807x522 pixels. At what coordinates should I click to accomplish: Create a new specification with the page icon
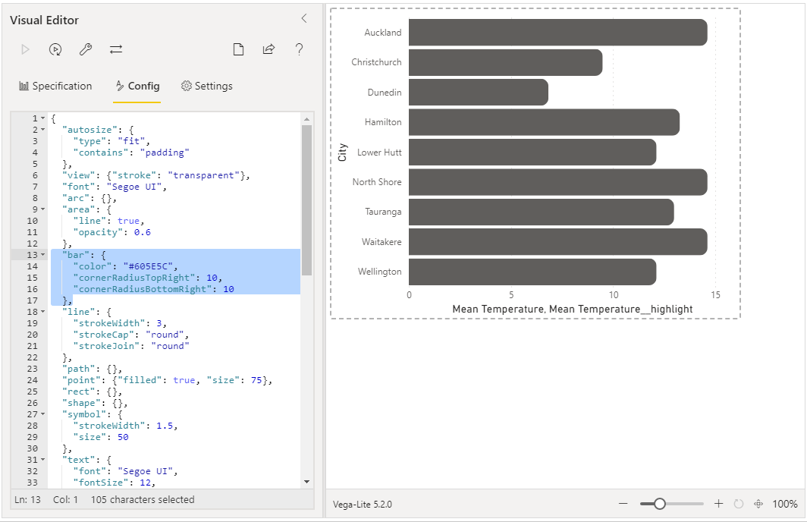click(238, 49)
